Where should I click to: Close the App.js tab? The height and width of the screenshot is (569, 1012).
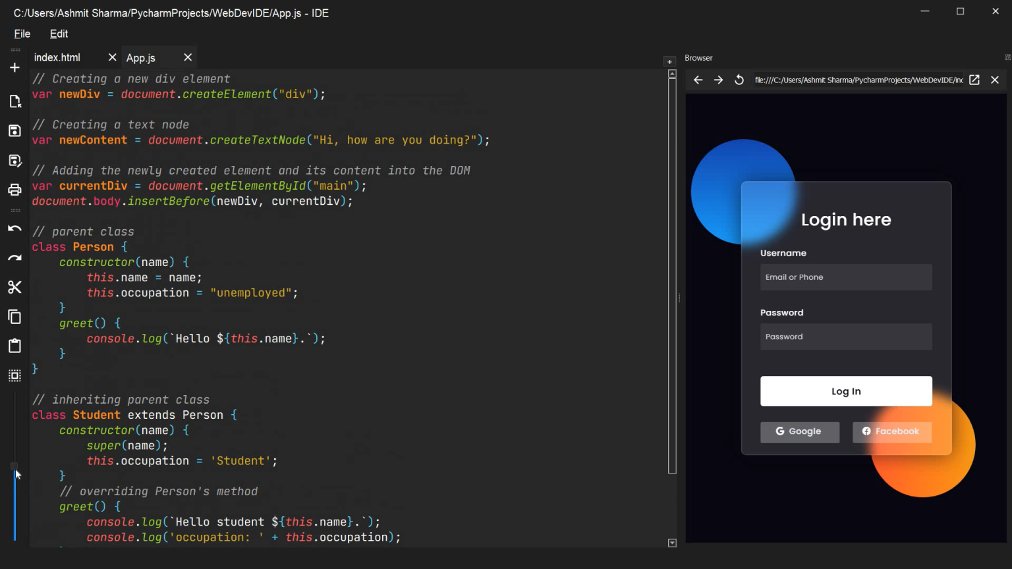[186, 57]
